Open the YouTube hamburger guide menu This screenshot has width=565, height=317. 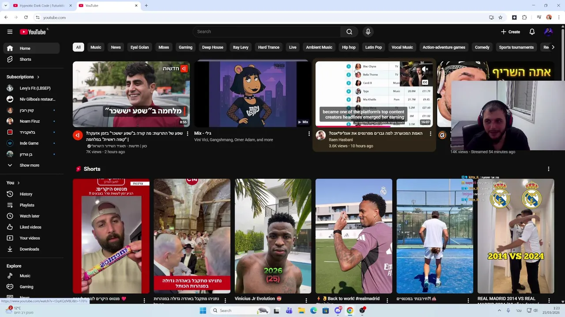click(10, 32)
